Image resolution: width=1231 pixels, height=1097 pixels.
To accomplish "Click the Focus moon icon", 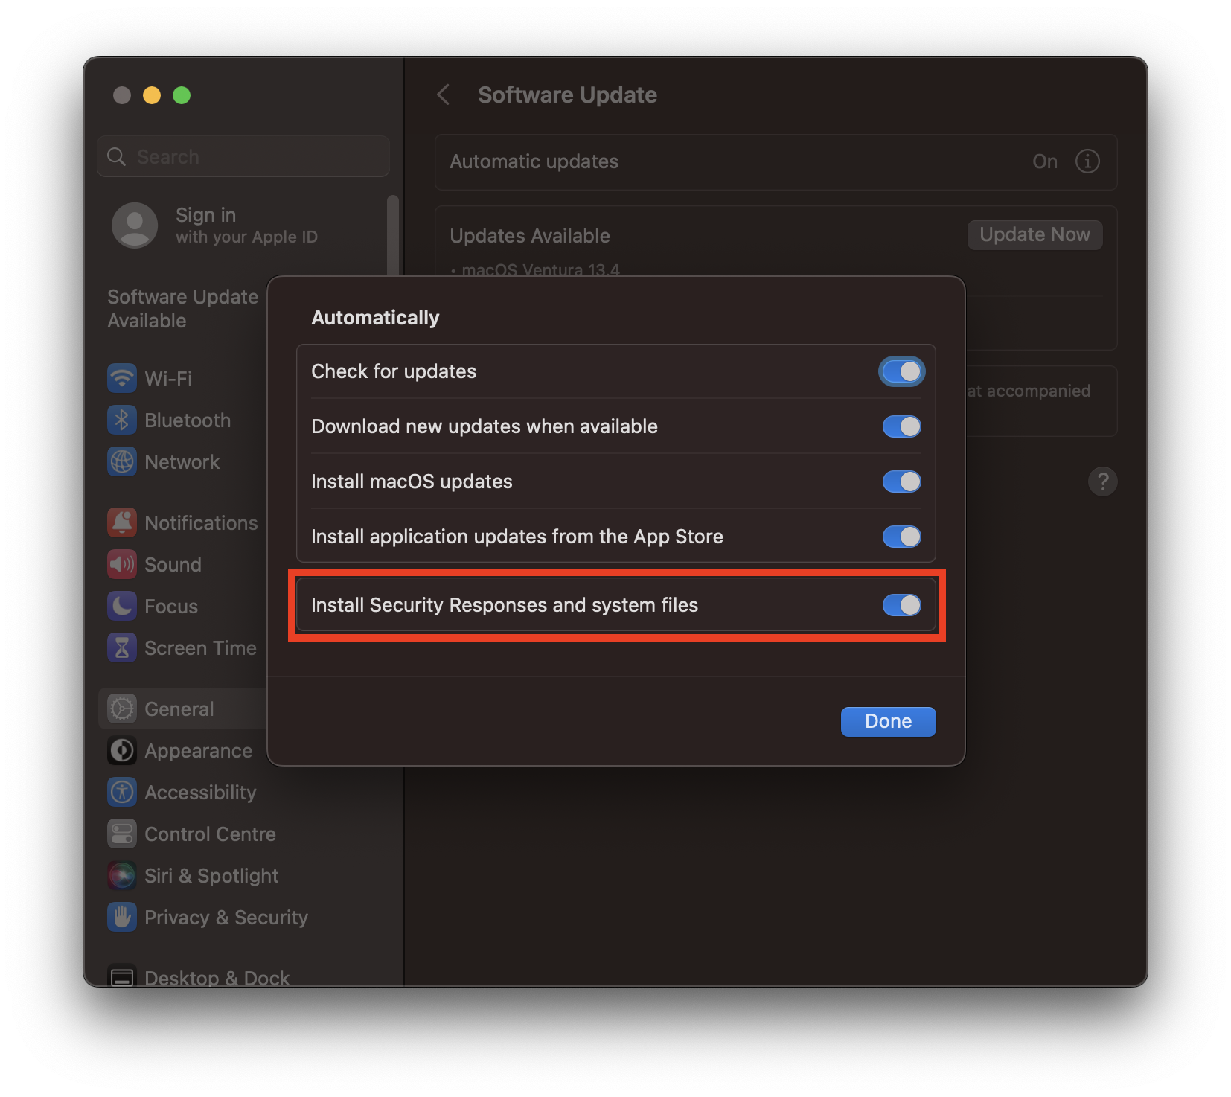I will (x=122, y=606).
